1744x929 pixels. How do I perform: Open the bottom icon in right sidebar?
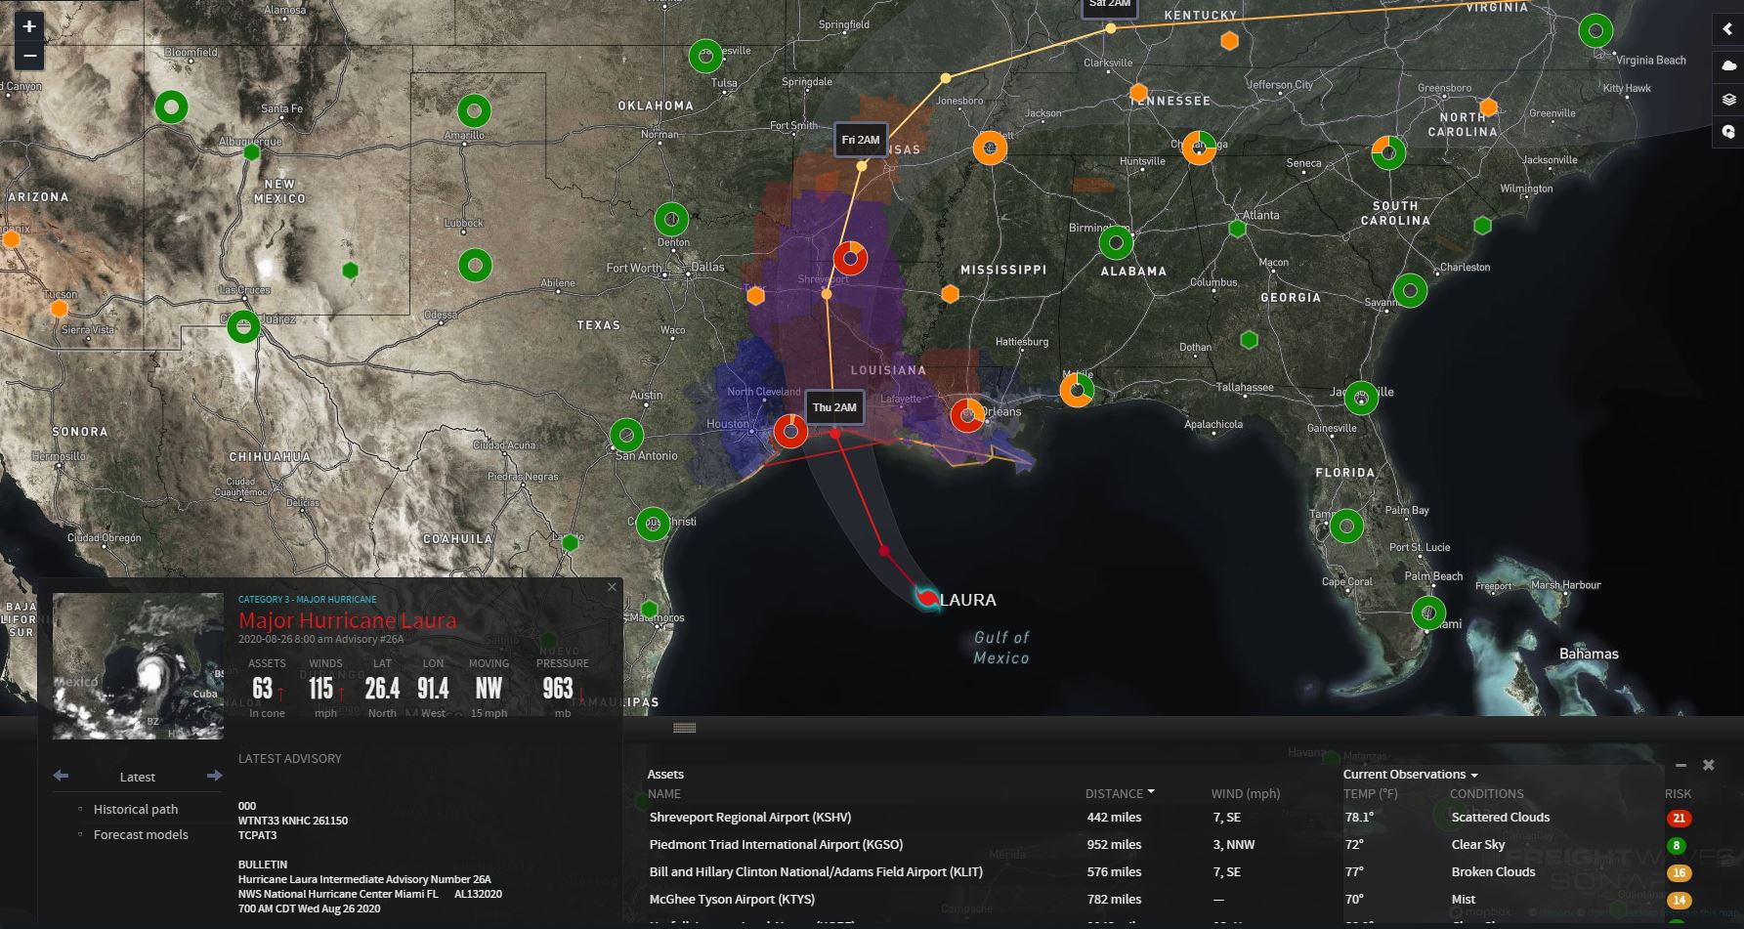(1727, 132)
